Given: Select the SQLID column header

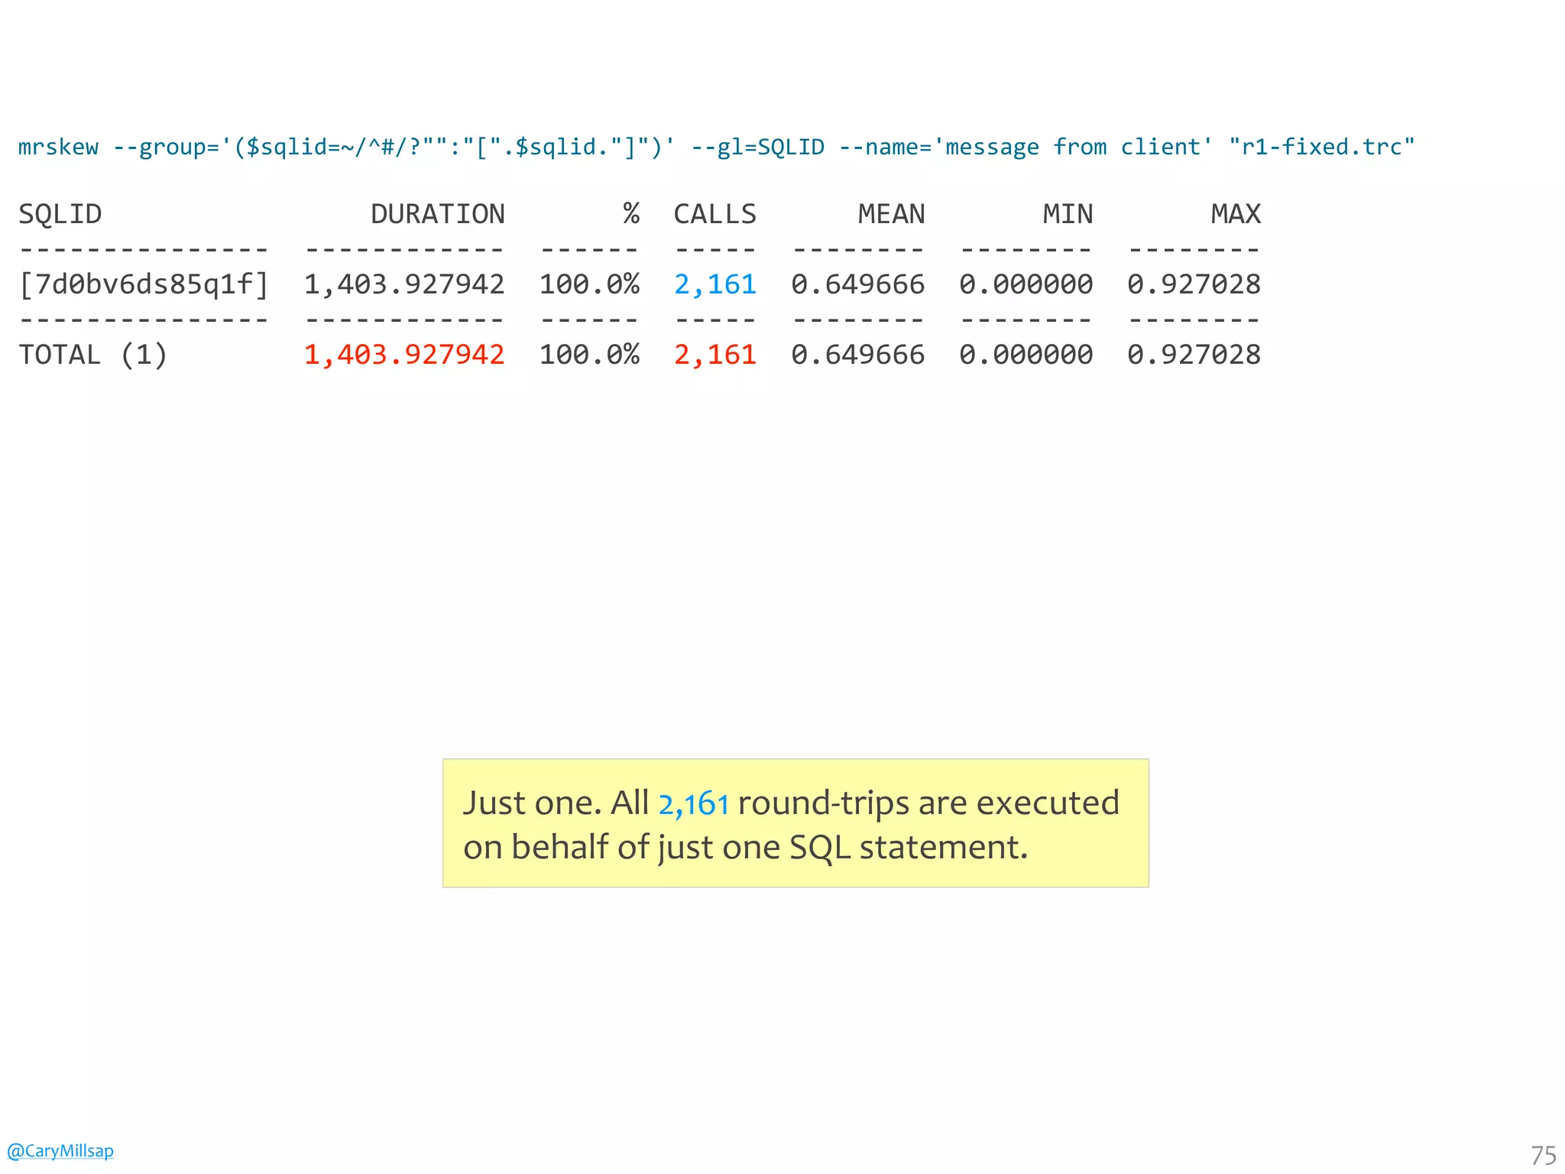Looking at the screenshot, I should coord(60,214).
